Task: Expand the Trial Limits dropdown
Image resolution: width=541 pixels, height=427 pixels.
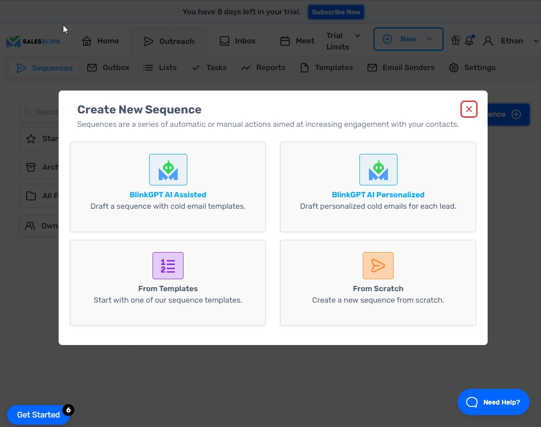Action: pos(343,41)
